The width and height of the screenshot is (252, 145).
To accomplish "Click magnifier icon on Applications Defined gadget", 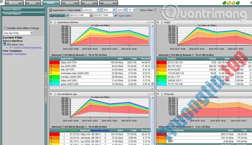I will (x=55, y=22).
